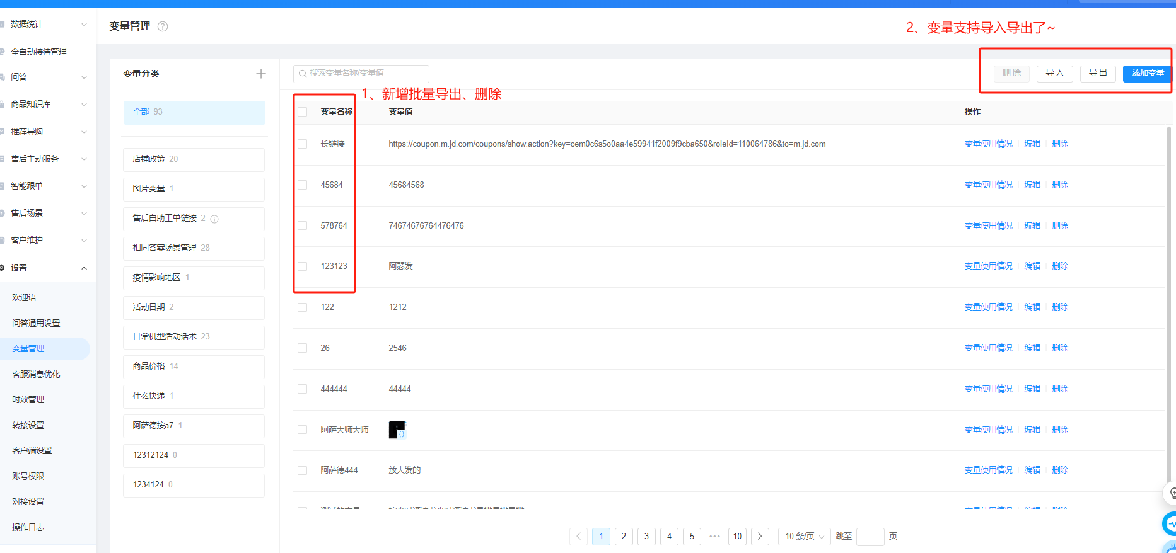Screen dimensions: 1176x553
Task: Add a new variable category with plus icon
Action: click(x=261, y=74)
